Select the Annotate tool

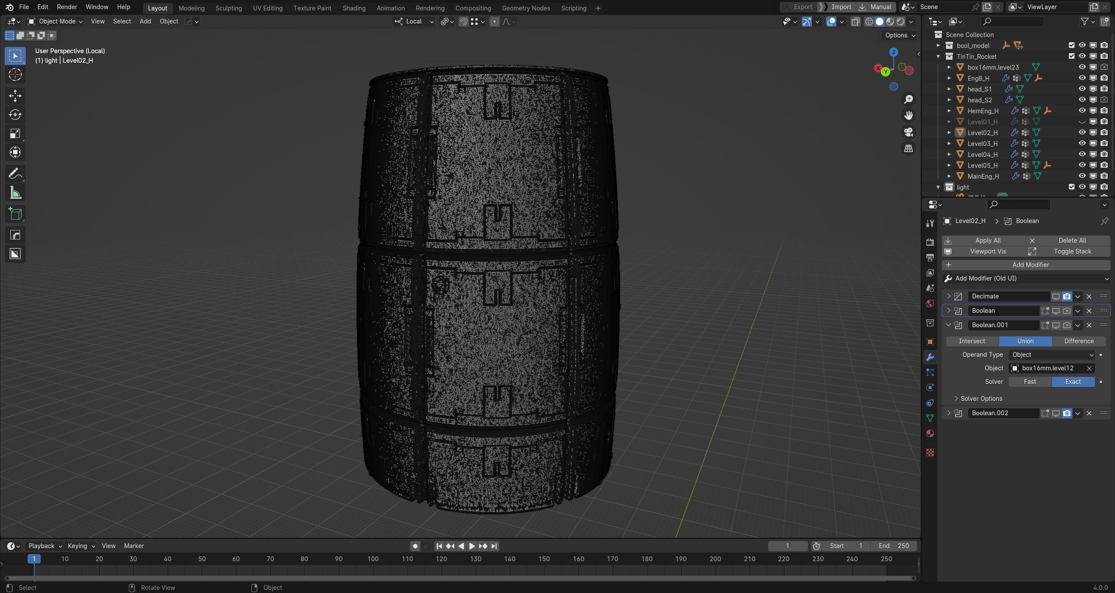tap(15, 174)
